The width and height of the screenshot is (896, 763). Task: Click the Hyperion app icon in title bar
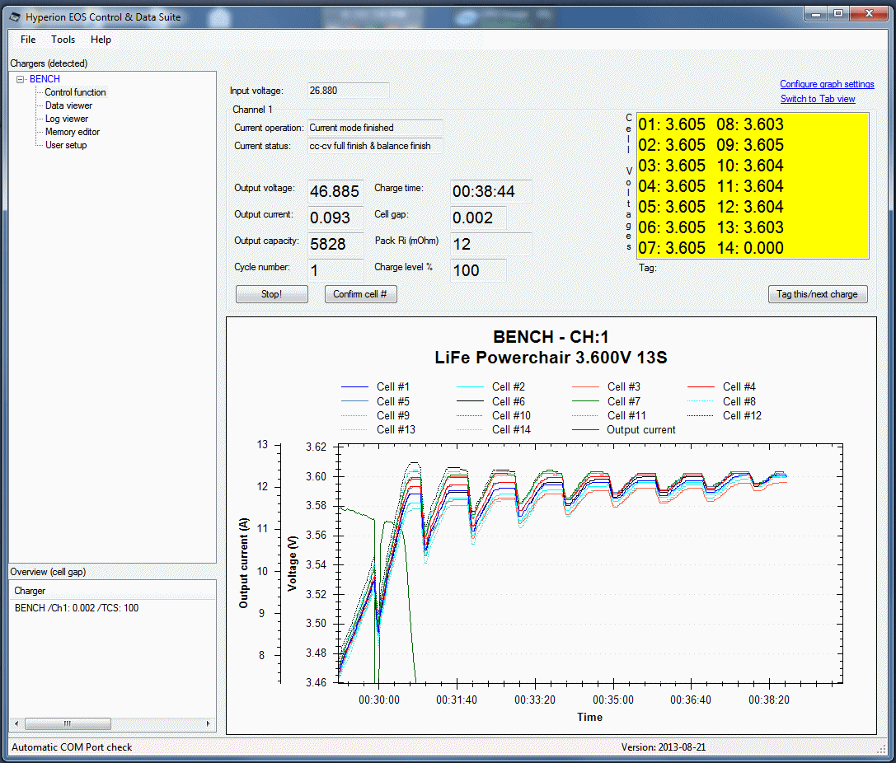tap(15, 16)
